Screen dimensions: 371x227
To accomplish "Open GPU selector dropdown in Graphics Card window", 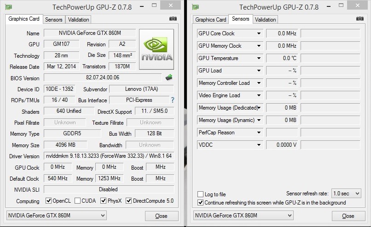I will (x=57, y=216).
